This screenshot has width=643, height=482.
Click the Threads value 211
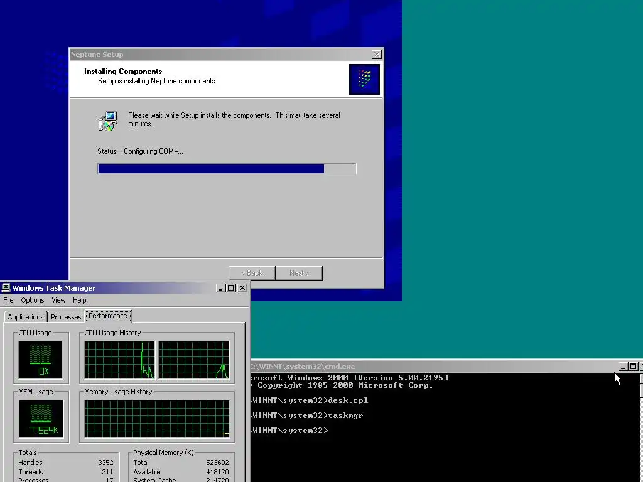click(107, 472)
